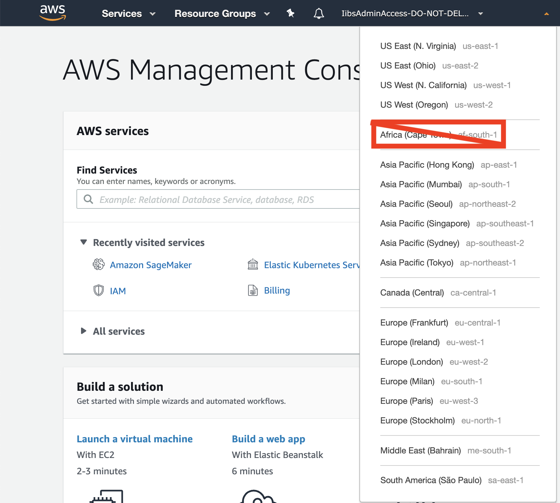Viewport: 560px width, 503px height.
Task: Select Asia Pacific (Hong Kong) region
Action: 449,165
